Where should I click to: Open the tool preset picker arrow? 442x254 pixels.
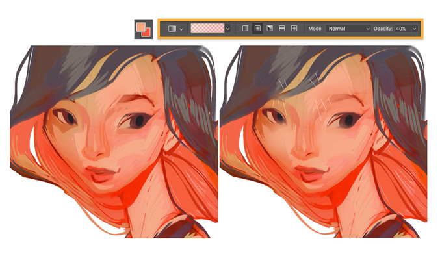[x=181, y=29]
